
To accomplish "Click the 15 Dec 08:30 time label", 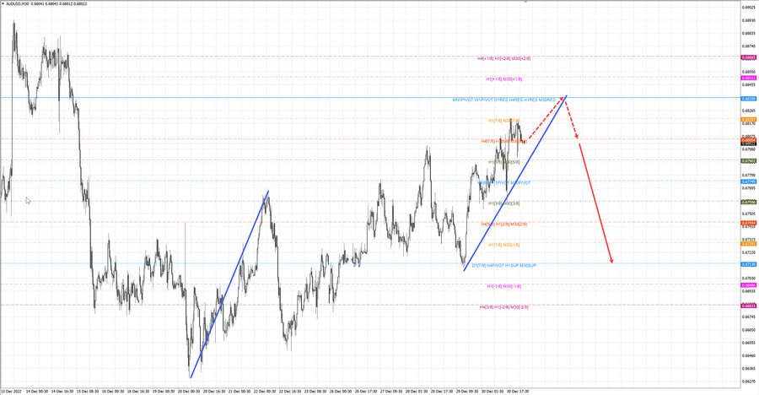I will (87, 391).
